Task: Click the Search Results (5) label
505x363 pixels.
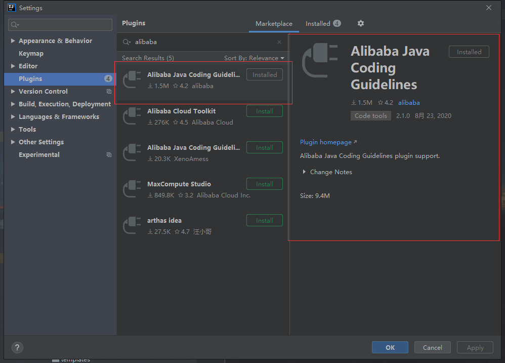Action: (x=148, y=58)
